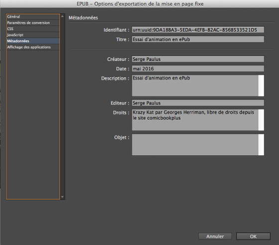
Task: Click the Date field showing mai 2016
Action: pos(198,69)
